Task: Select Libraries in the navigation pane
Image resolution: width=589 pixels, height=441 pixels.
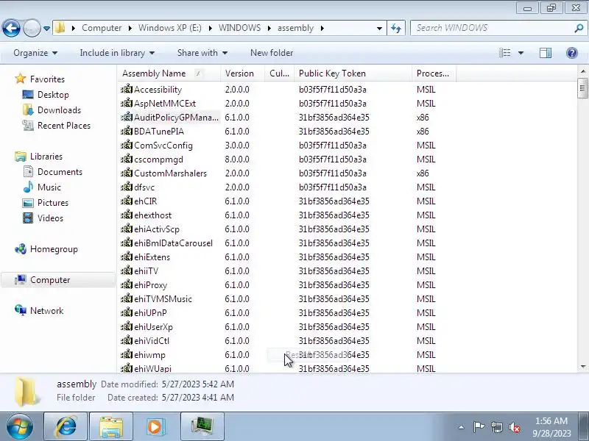Action: point(46,157)
